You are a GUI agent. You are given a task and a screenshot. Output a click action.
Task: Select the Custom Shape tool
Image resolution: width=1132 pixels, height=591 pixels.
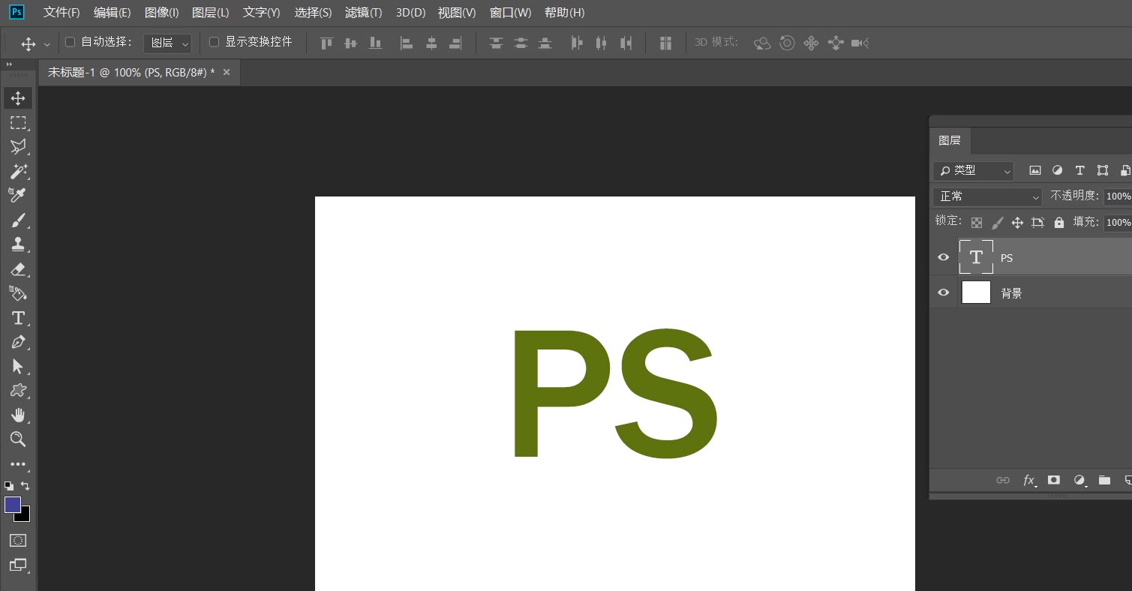pyautogui.click(x=18, y=391)
